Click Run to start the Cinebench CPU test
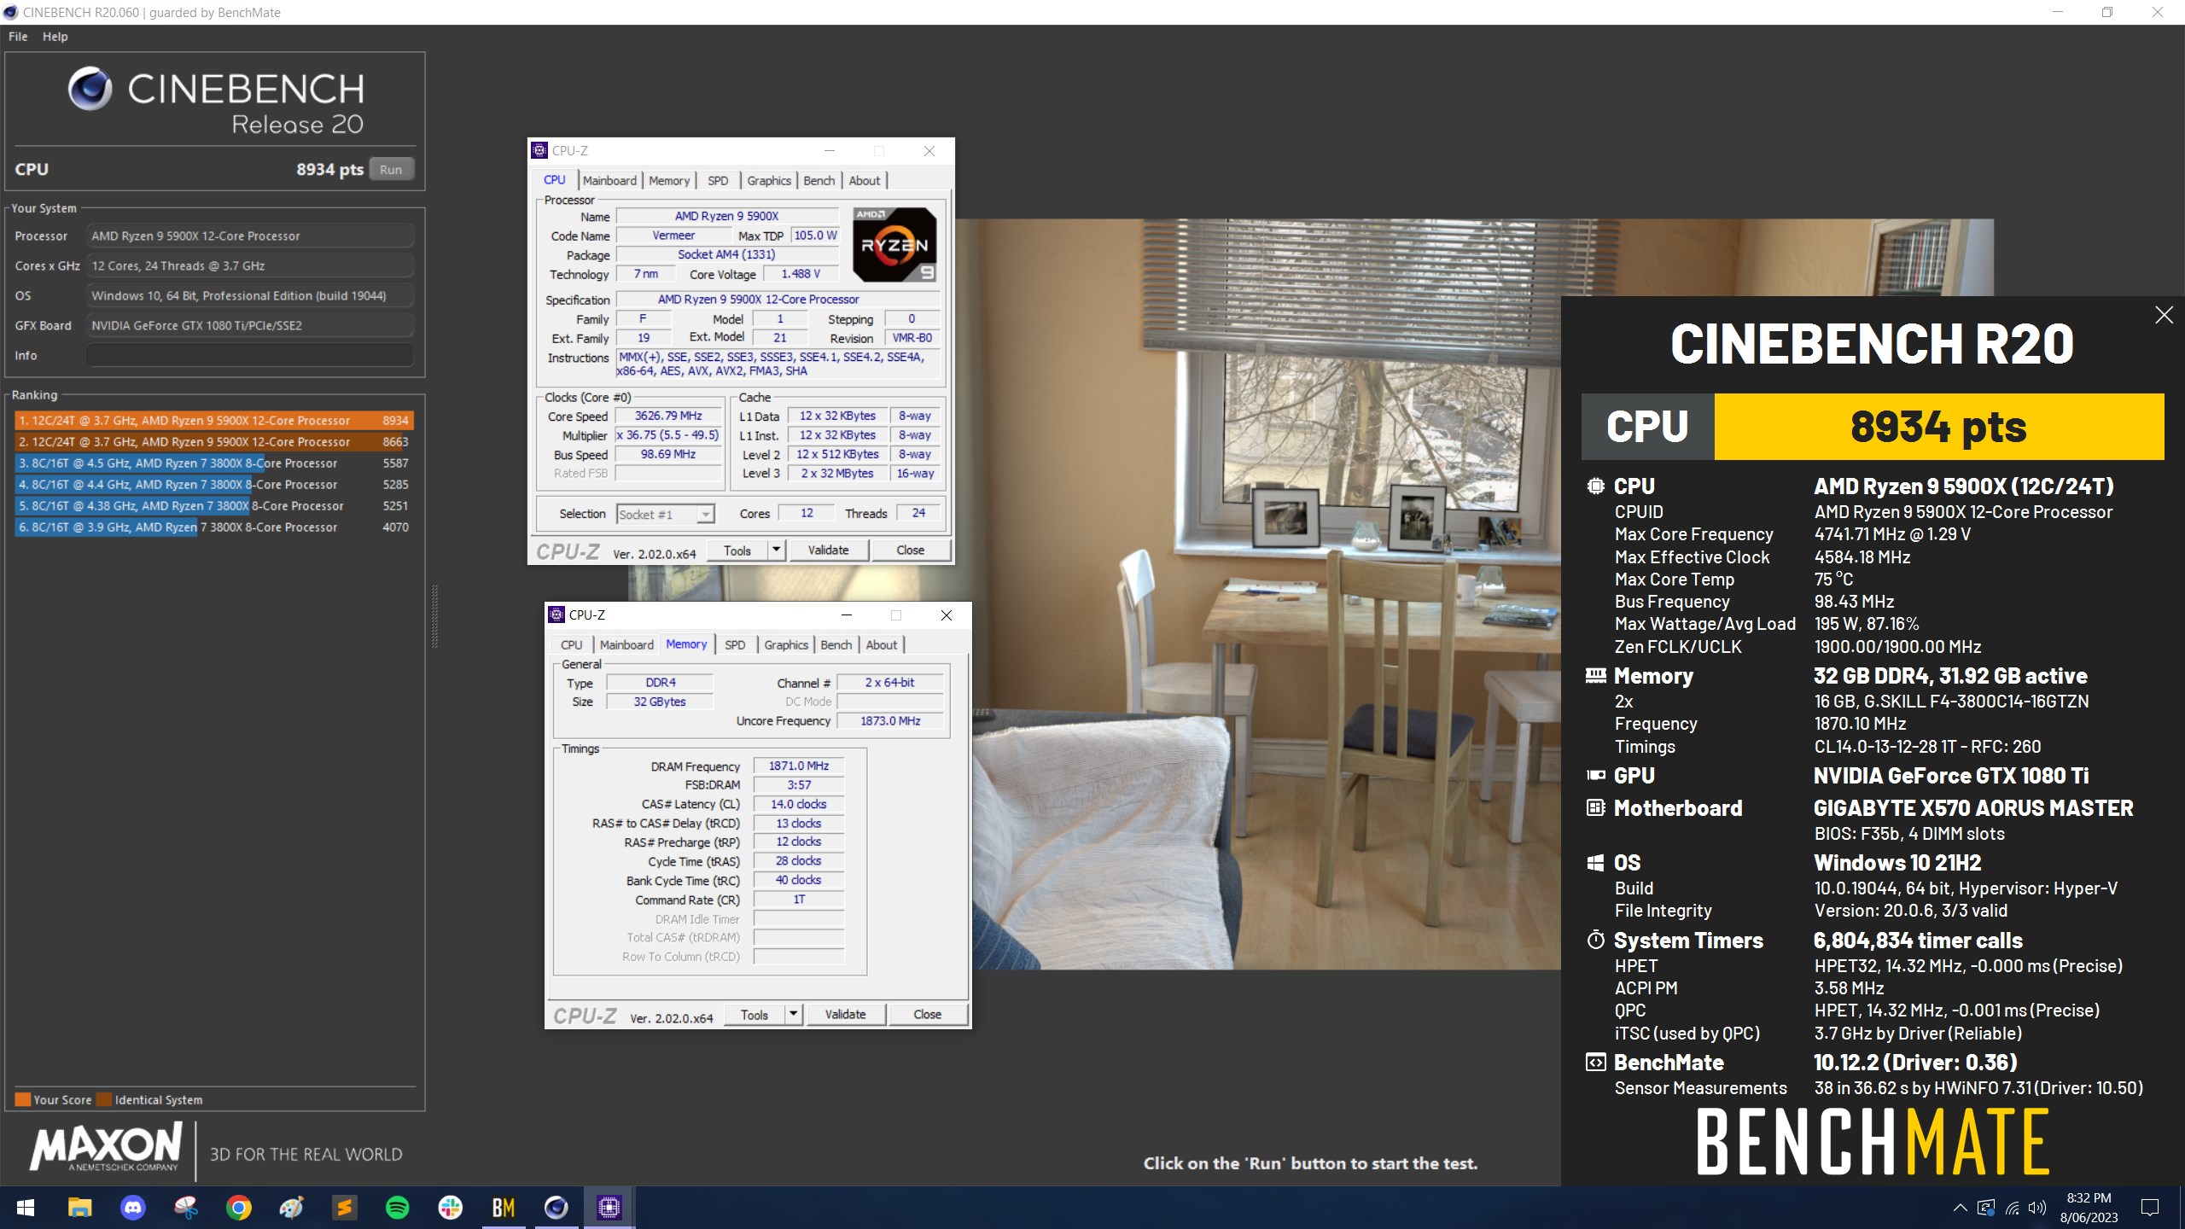 coord(391,169)
